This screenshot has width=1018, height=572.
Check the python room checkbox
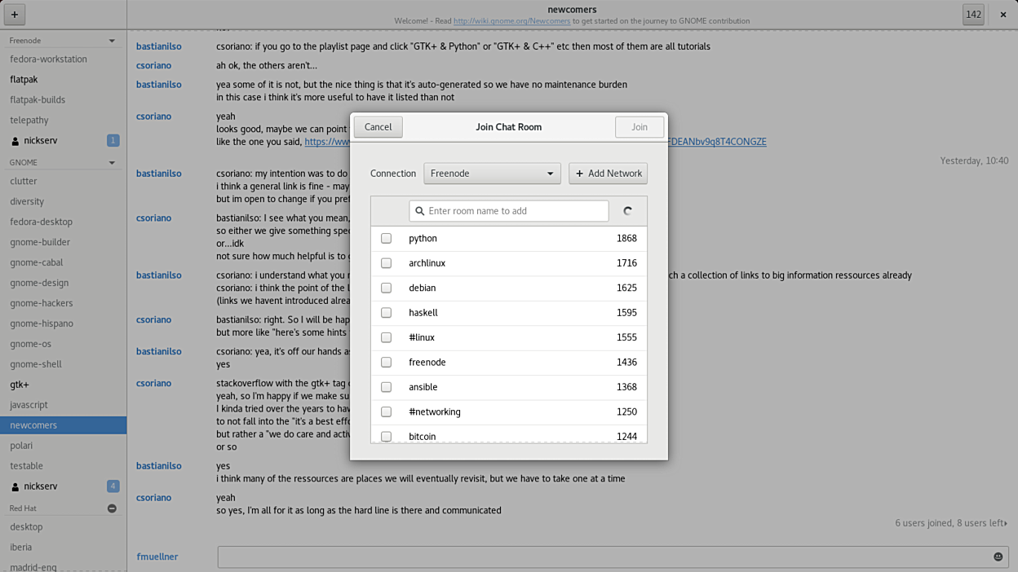click(386, 239)
